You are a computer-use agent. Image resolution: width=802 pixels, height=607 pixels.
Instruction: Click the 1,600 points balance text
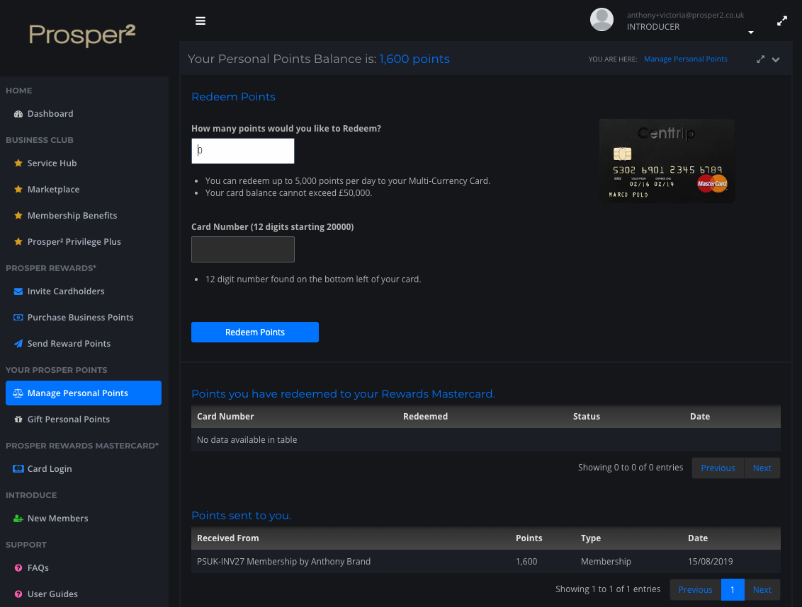[x=414, y=59]
